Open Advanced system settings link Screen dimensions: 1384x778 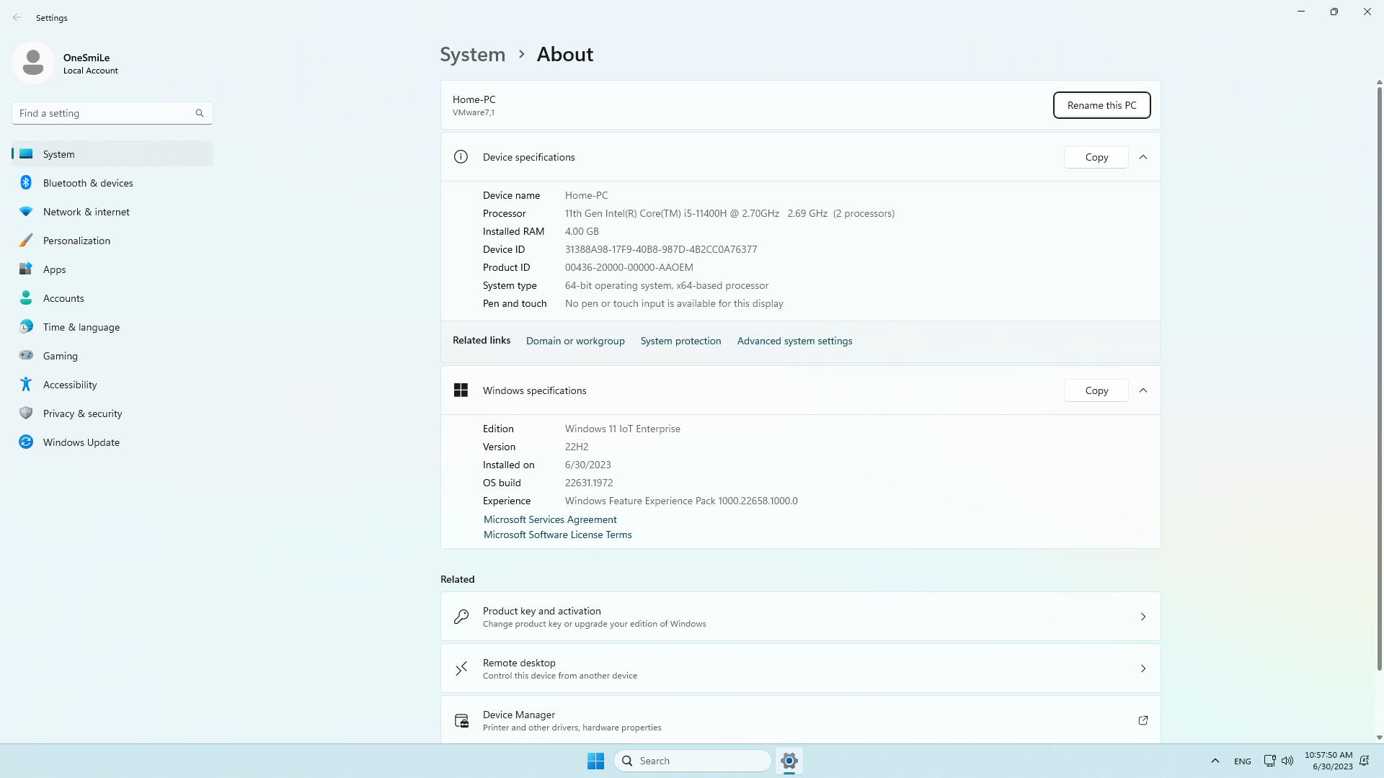(x=794, y=341)
